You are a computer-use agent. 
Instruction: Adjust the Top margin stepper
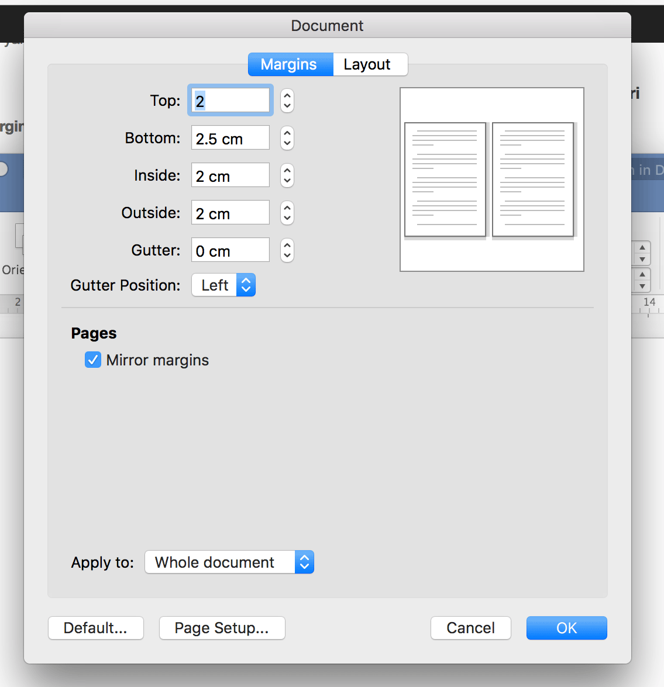(287, 101)
